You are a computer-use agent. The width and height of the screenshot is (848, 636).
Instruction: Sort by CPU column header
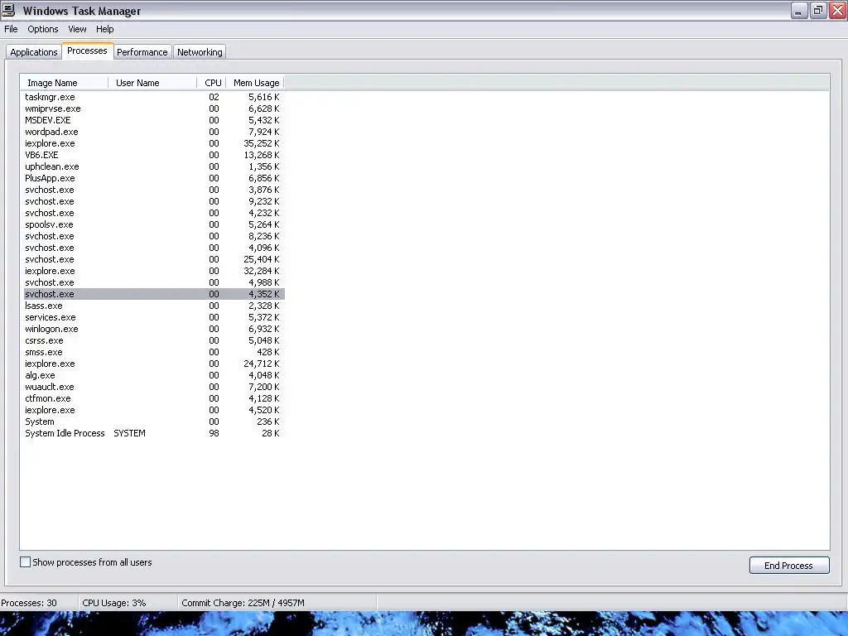point(211,83)
